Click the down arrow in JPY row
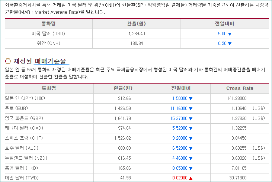 coord(191,99)
